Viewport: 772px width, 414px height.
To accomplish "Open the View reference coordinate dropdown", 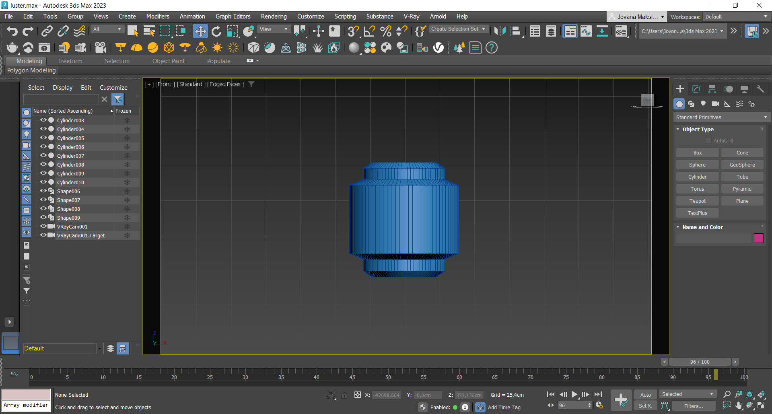I will tap(274, 29).
